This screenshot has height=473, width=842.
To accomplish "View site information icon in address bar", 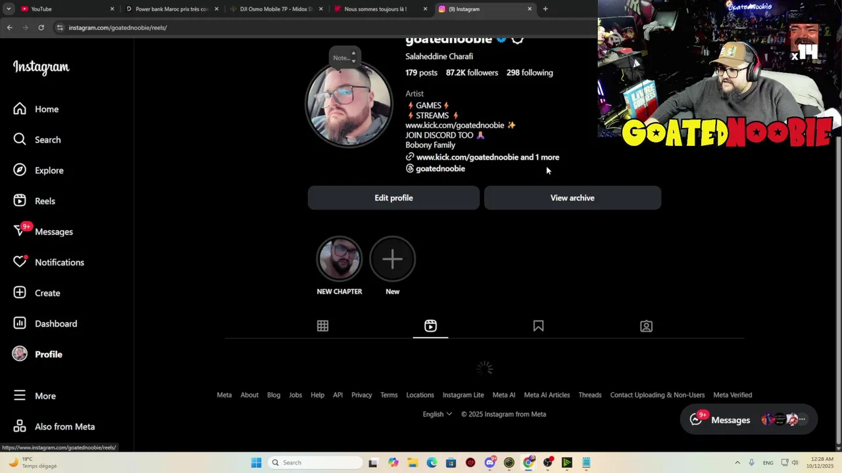I will pyautogui.click(x=60, y=28).
